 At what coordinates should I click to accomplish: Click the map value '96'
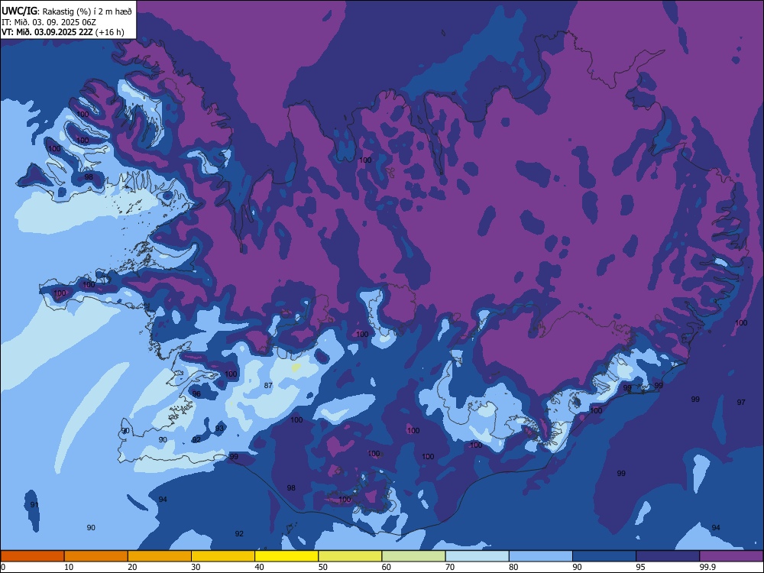click(196, 393)
